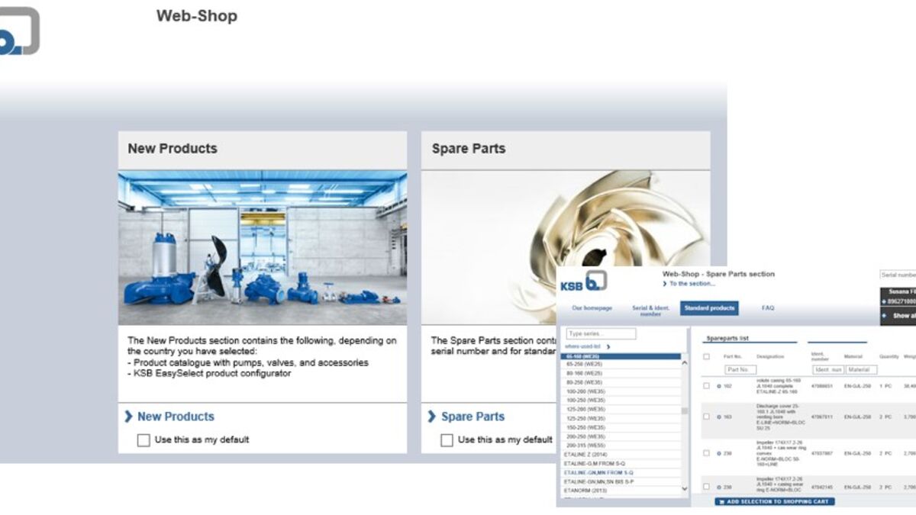Screen dimensions: 916x515
Task: Click the info icon beside part 102
Action: pos(719,386)
